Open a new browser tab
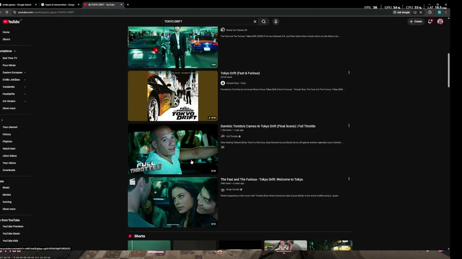The image size is (462, 259). 128,5
